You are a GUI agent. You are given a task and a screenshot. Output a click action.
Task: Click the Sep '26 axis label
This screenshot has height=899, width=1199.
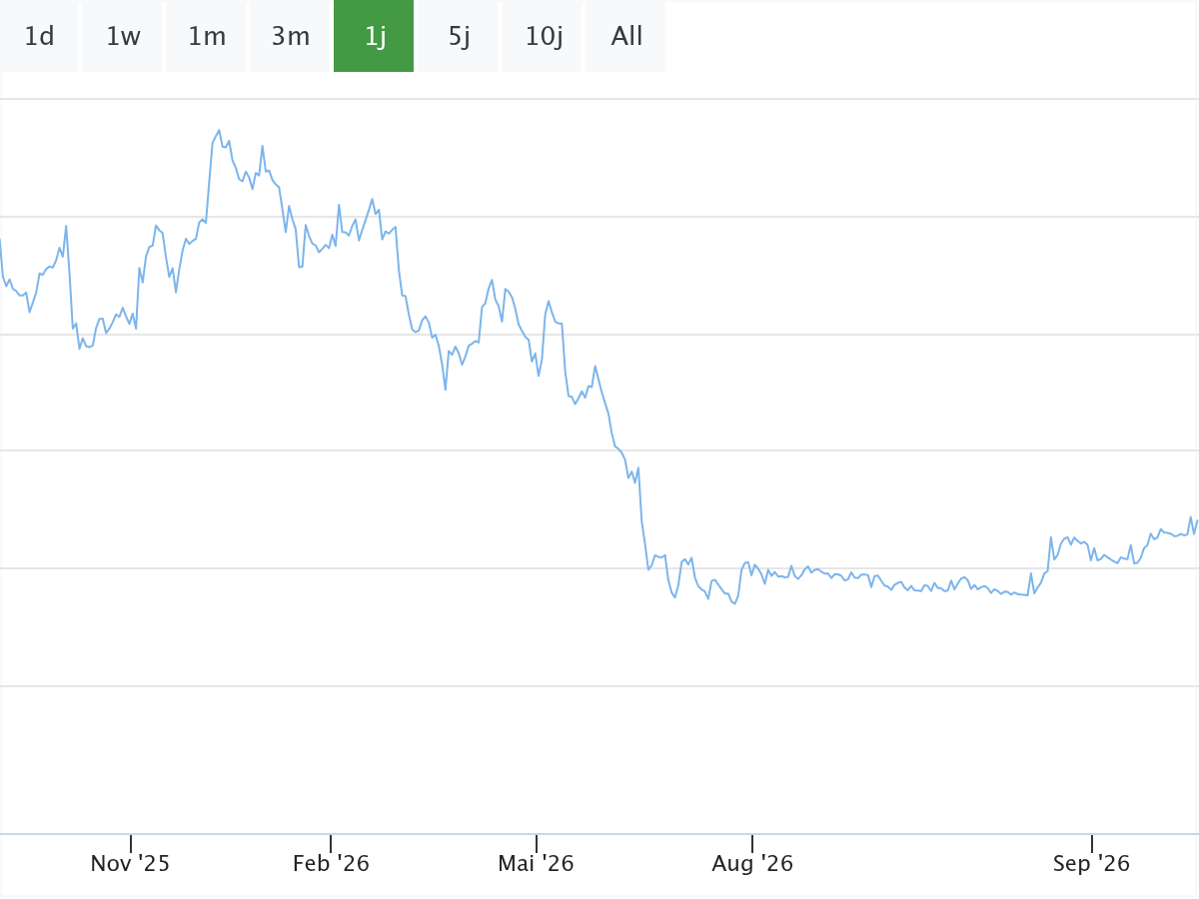1091,864
